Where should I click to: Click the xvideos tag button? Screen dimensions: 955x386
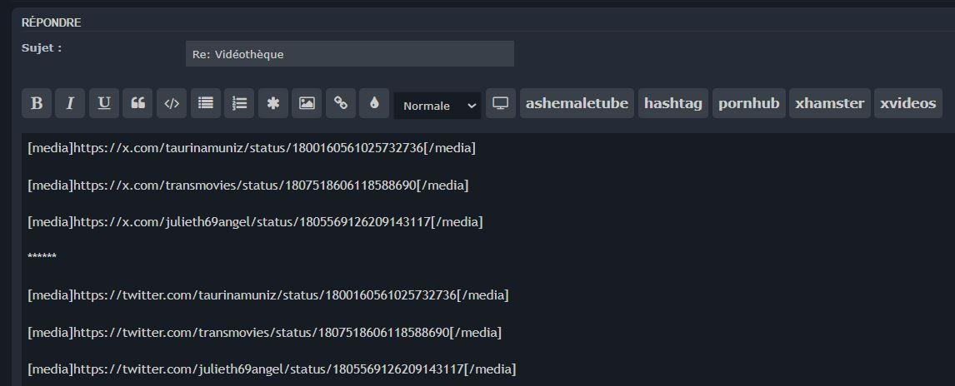[x=907, y=103]
